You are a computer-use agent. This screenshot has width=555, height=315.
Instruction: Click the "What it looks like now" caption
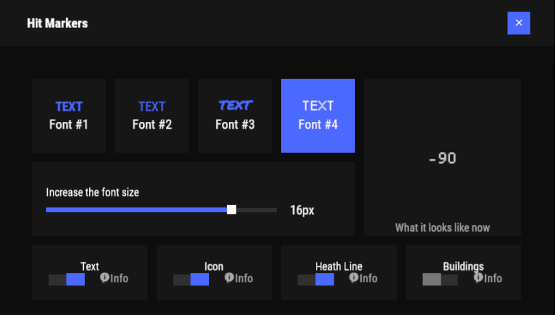[x=443, y=227]
